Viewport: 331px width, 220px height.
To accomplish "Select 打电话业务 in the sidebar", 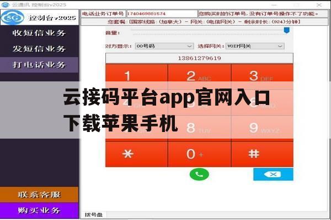I will pos(39,65).
